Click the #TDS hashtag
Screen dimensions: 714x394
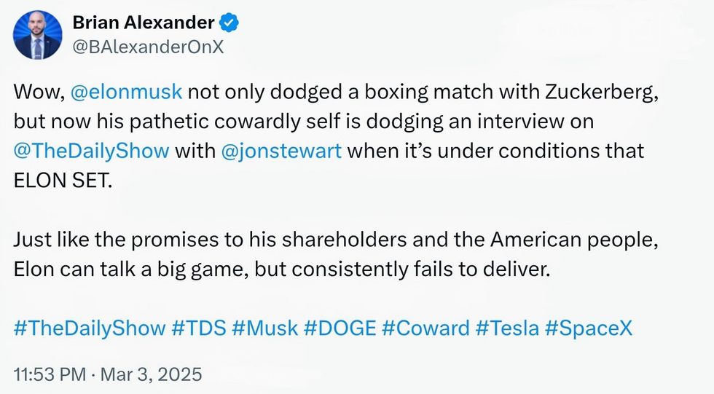199,327
